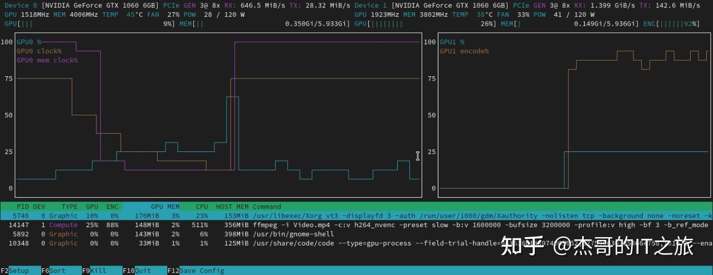713x275 pixels.
Task: Click the Compute type of ffmpeg
Action: [x=64, y=225]
